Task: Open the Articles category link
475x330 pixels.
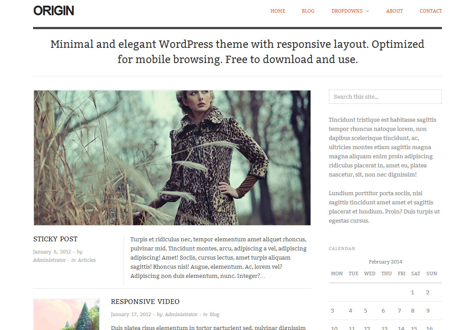Action: click(87, 260)
